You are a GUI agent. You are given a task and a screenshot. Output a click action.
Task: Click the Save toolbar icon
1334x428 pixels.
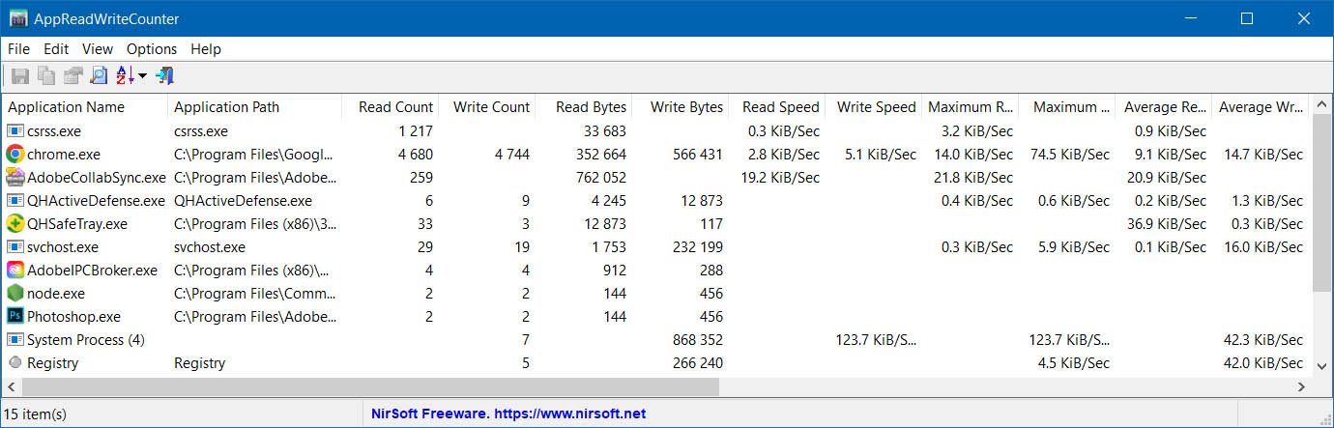[x=19, y=75]
